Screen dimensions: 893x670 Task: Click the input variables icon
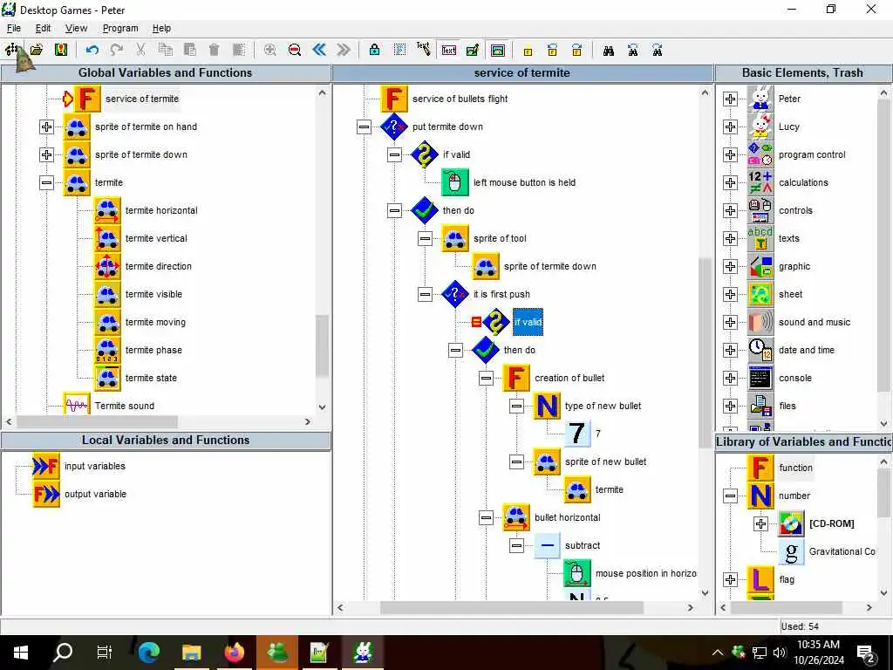(x=46, y=466)
